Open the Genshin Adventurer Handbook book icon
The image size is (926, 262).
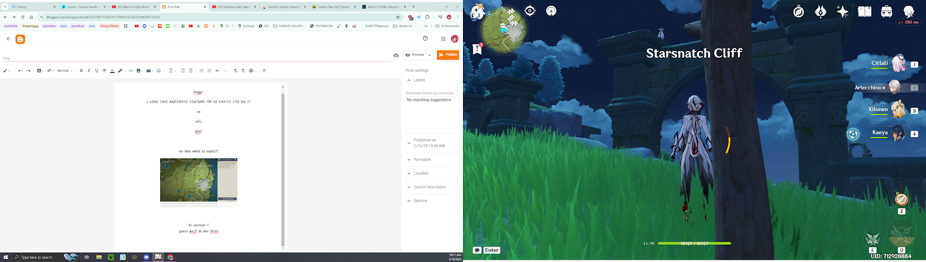(865, 12)
